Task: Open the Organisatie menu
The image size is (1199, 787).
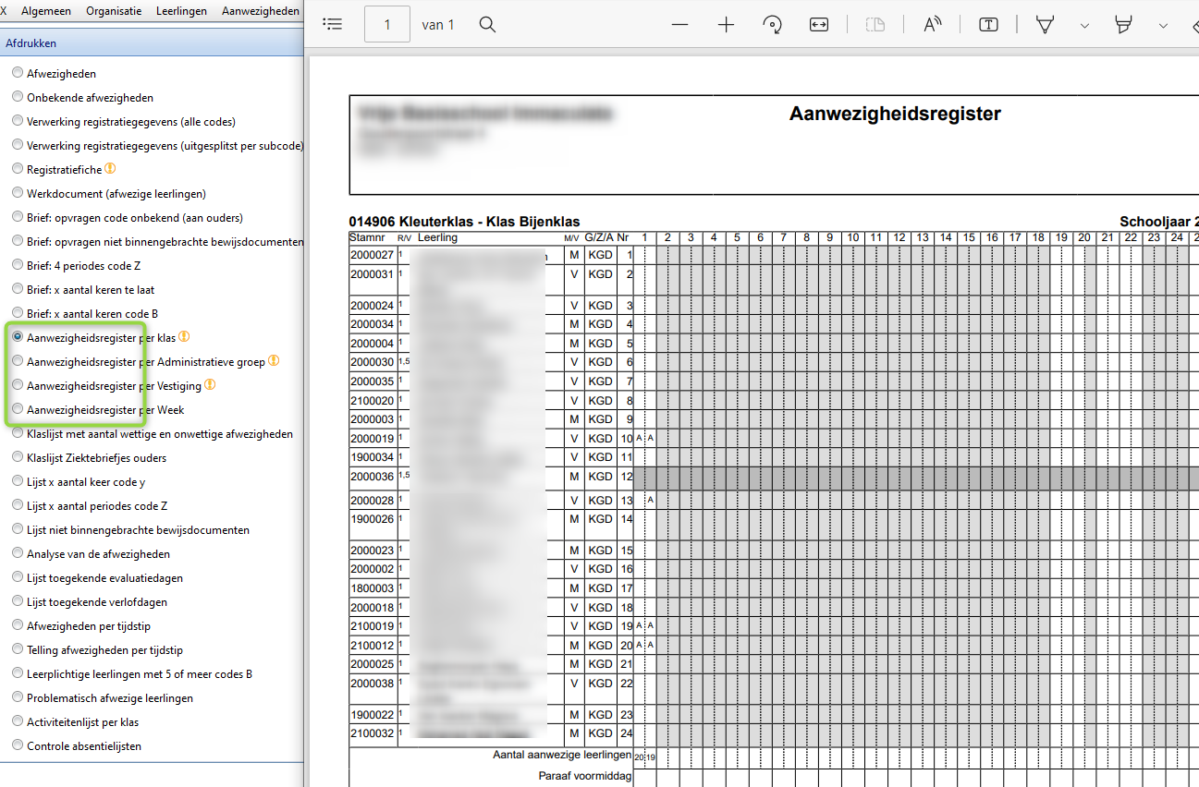Action: pyautogui.click(x=114, y=11)
